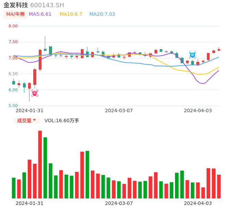Click the MA5:6.61 legend label

[40, 14]
